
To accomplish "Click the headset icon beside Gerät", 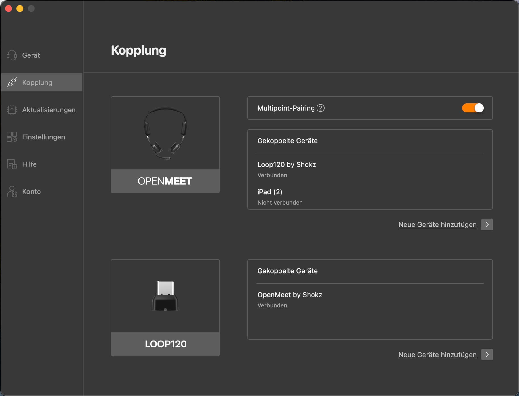I will pos(12,55).
